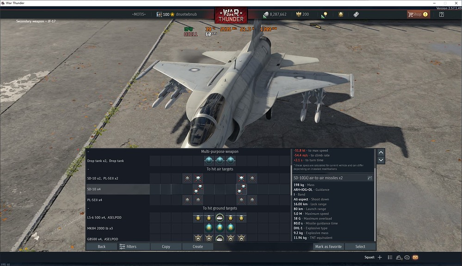This screenshot has width=462, height=266.
Task: Click the lightbulb research points icon
Action: tap(324, 14)
